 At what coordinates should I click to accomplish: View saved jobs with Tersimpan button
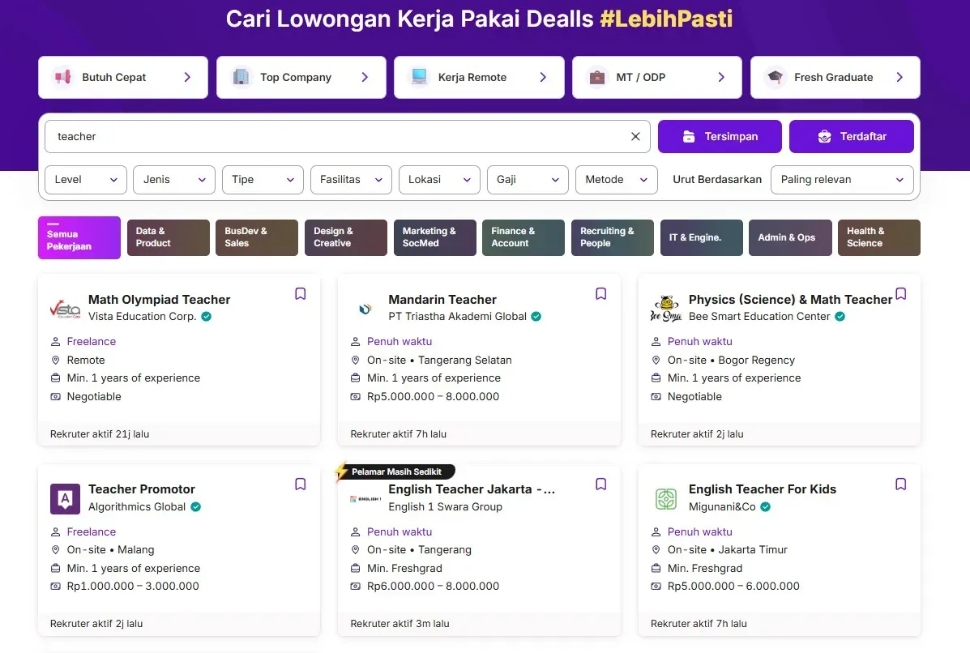point(720,137)
